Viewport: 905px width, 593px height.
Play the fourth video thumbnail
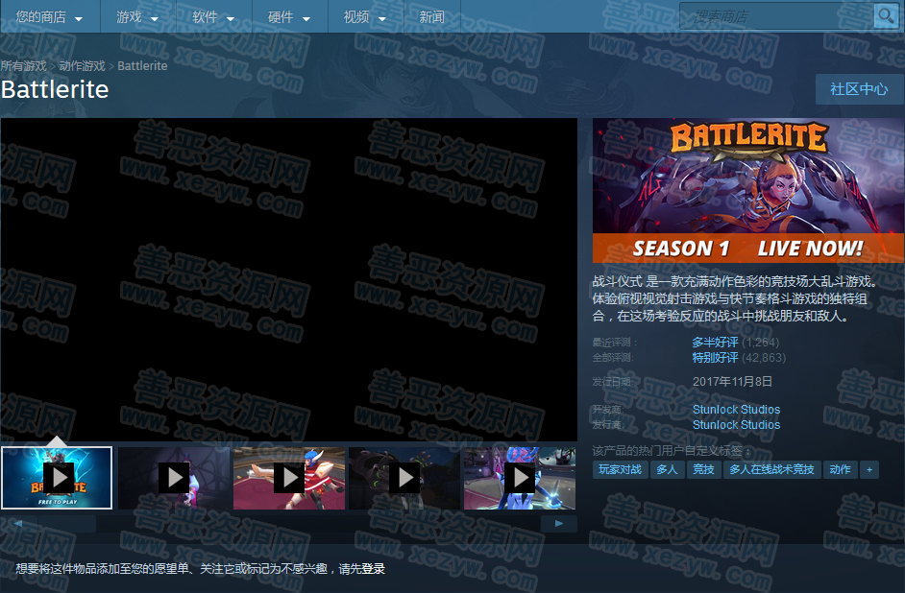pyautogui.click(x=404, y=477)
